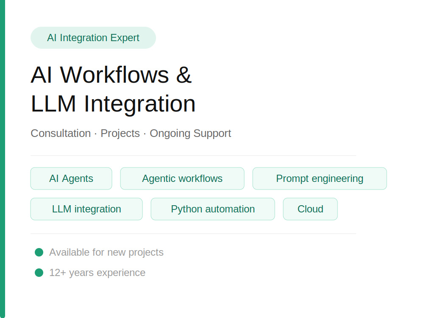This screenshot has height=318, width=424.
Task: Click the green dot beside 12+ years experience
Action: [x=39, y=273]
